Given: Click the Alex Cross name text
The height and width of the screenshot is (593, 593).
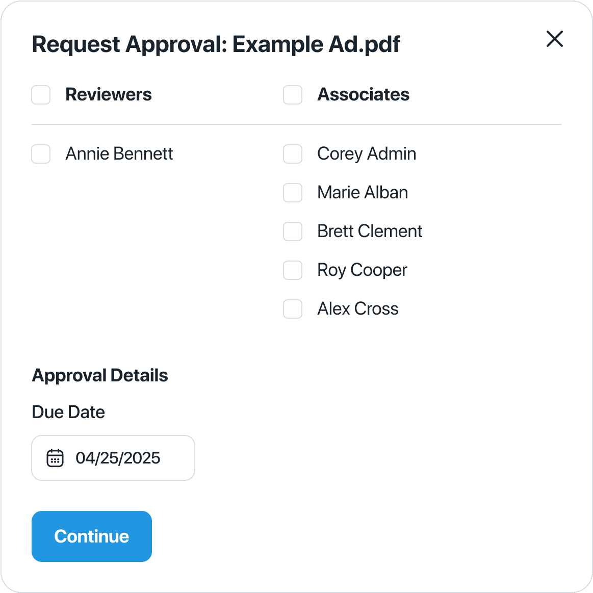Looking at the screenshot, I should coord(358,308).
